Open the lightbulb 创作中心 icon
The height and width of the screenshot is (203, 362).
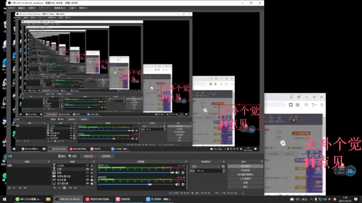tap(279, 118)
